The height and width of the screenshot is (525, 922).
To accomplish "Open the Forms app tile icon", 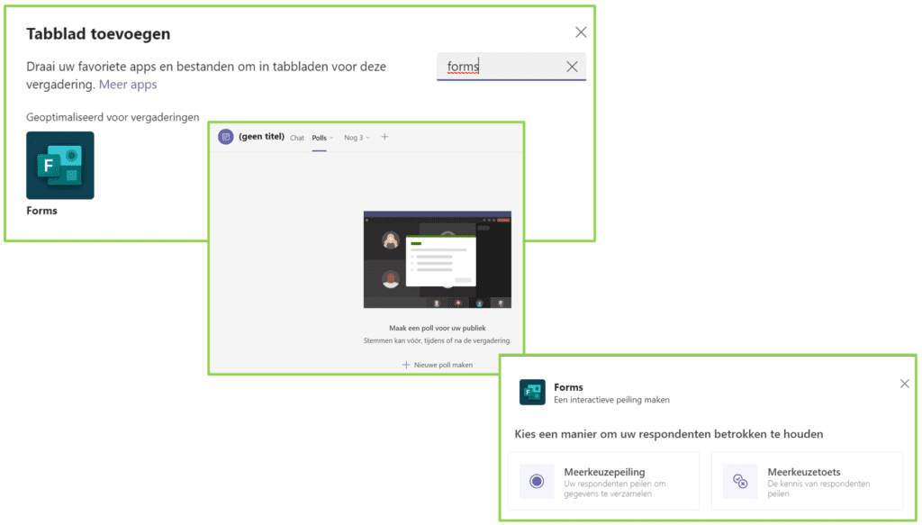I will pyautogui.click(x=60, y=165).
